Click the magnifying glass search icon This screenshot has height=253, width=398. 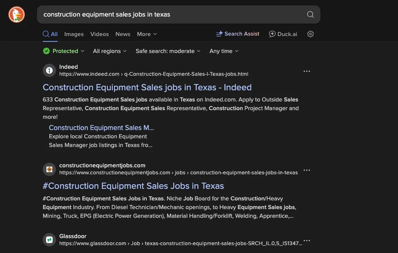tap(310, 14)
